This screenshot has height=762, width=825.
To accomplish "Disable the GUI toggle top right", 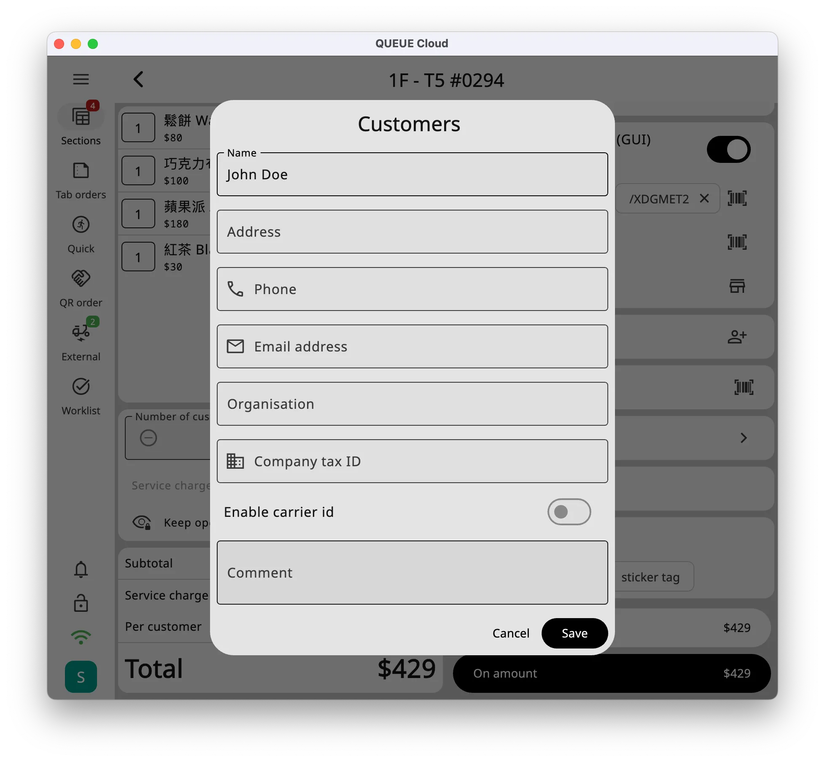I will [727, 149].
